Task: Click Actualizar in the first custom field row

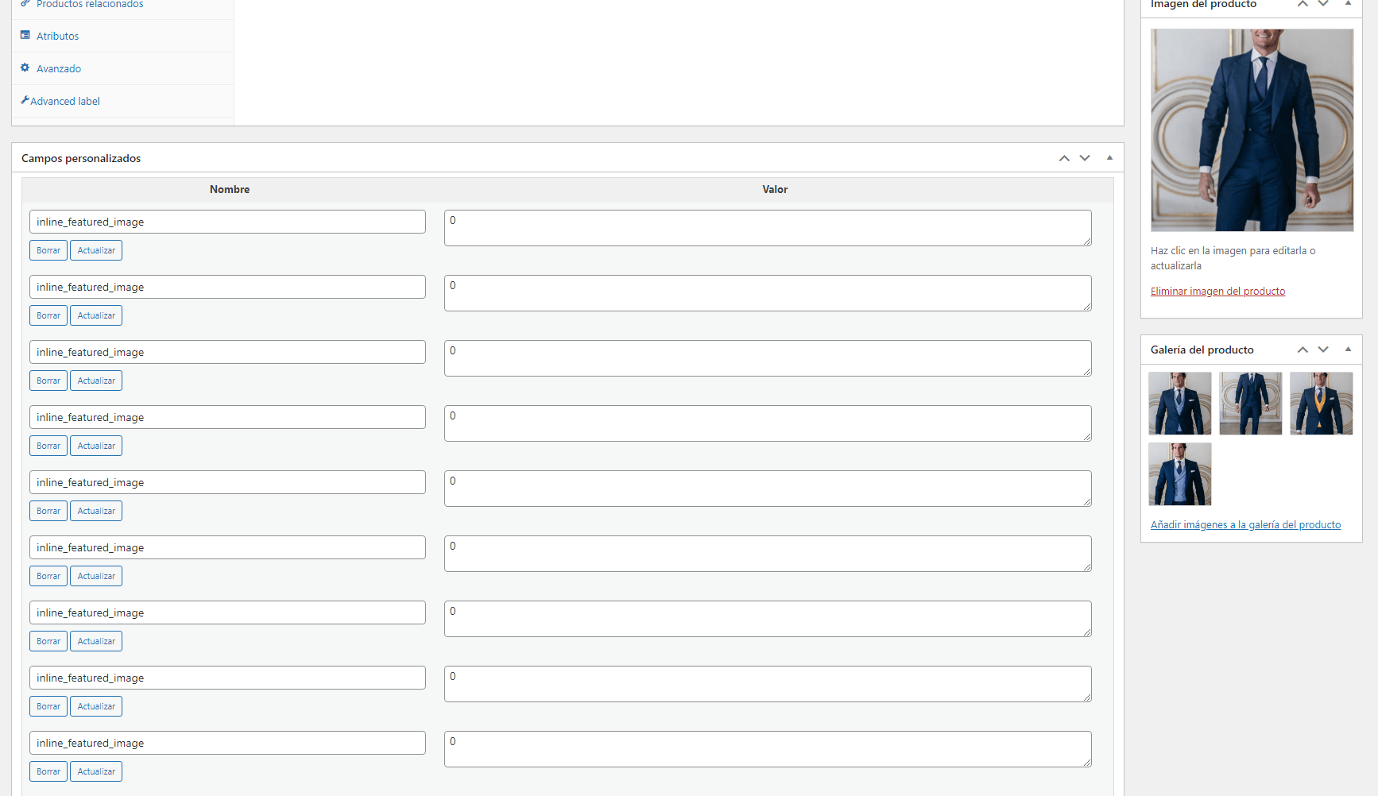Action: click(96, 250)
